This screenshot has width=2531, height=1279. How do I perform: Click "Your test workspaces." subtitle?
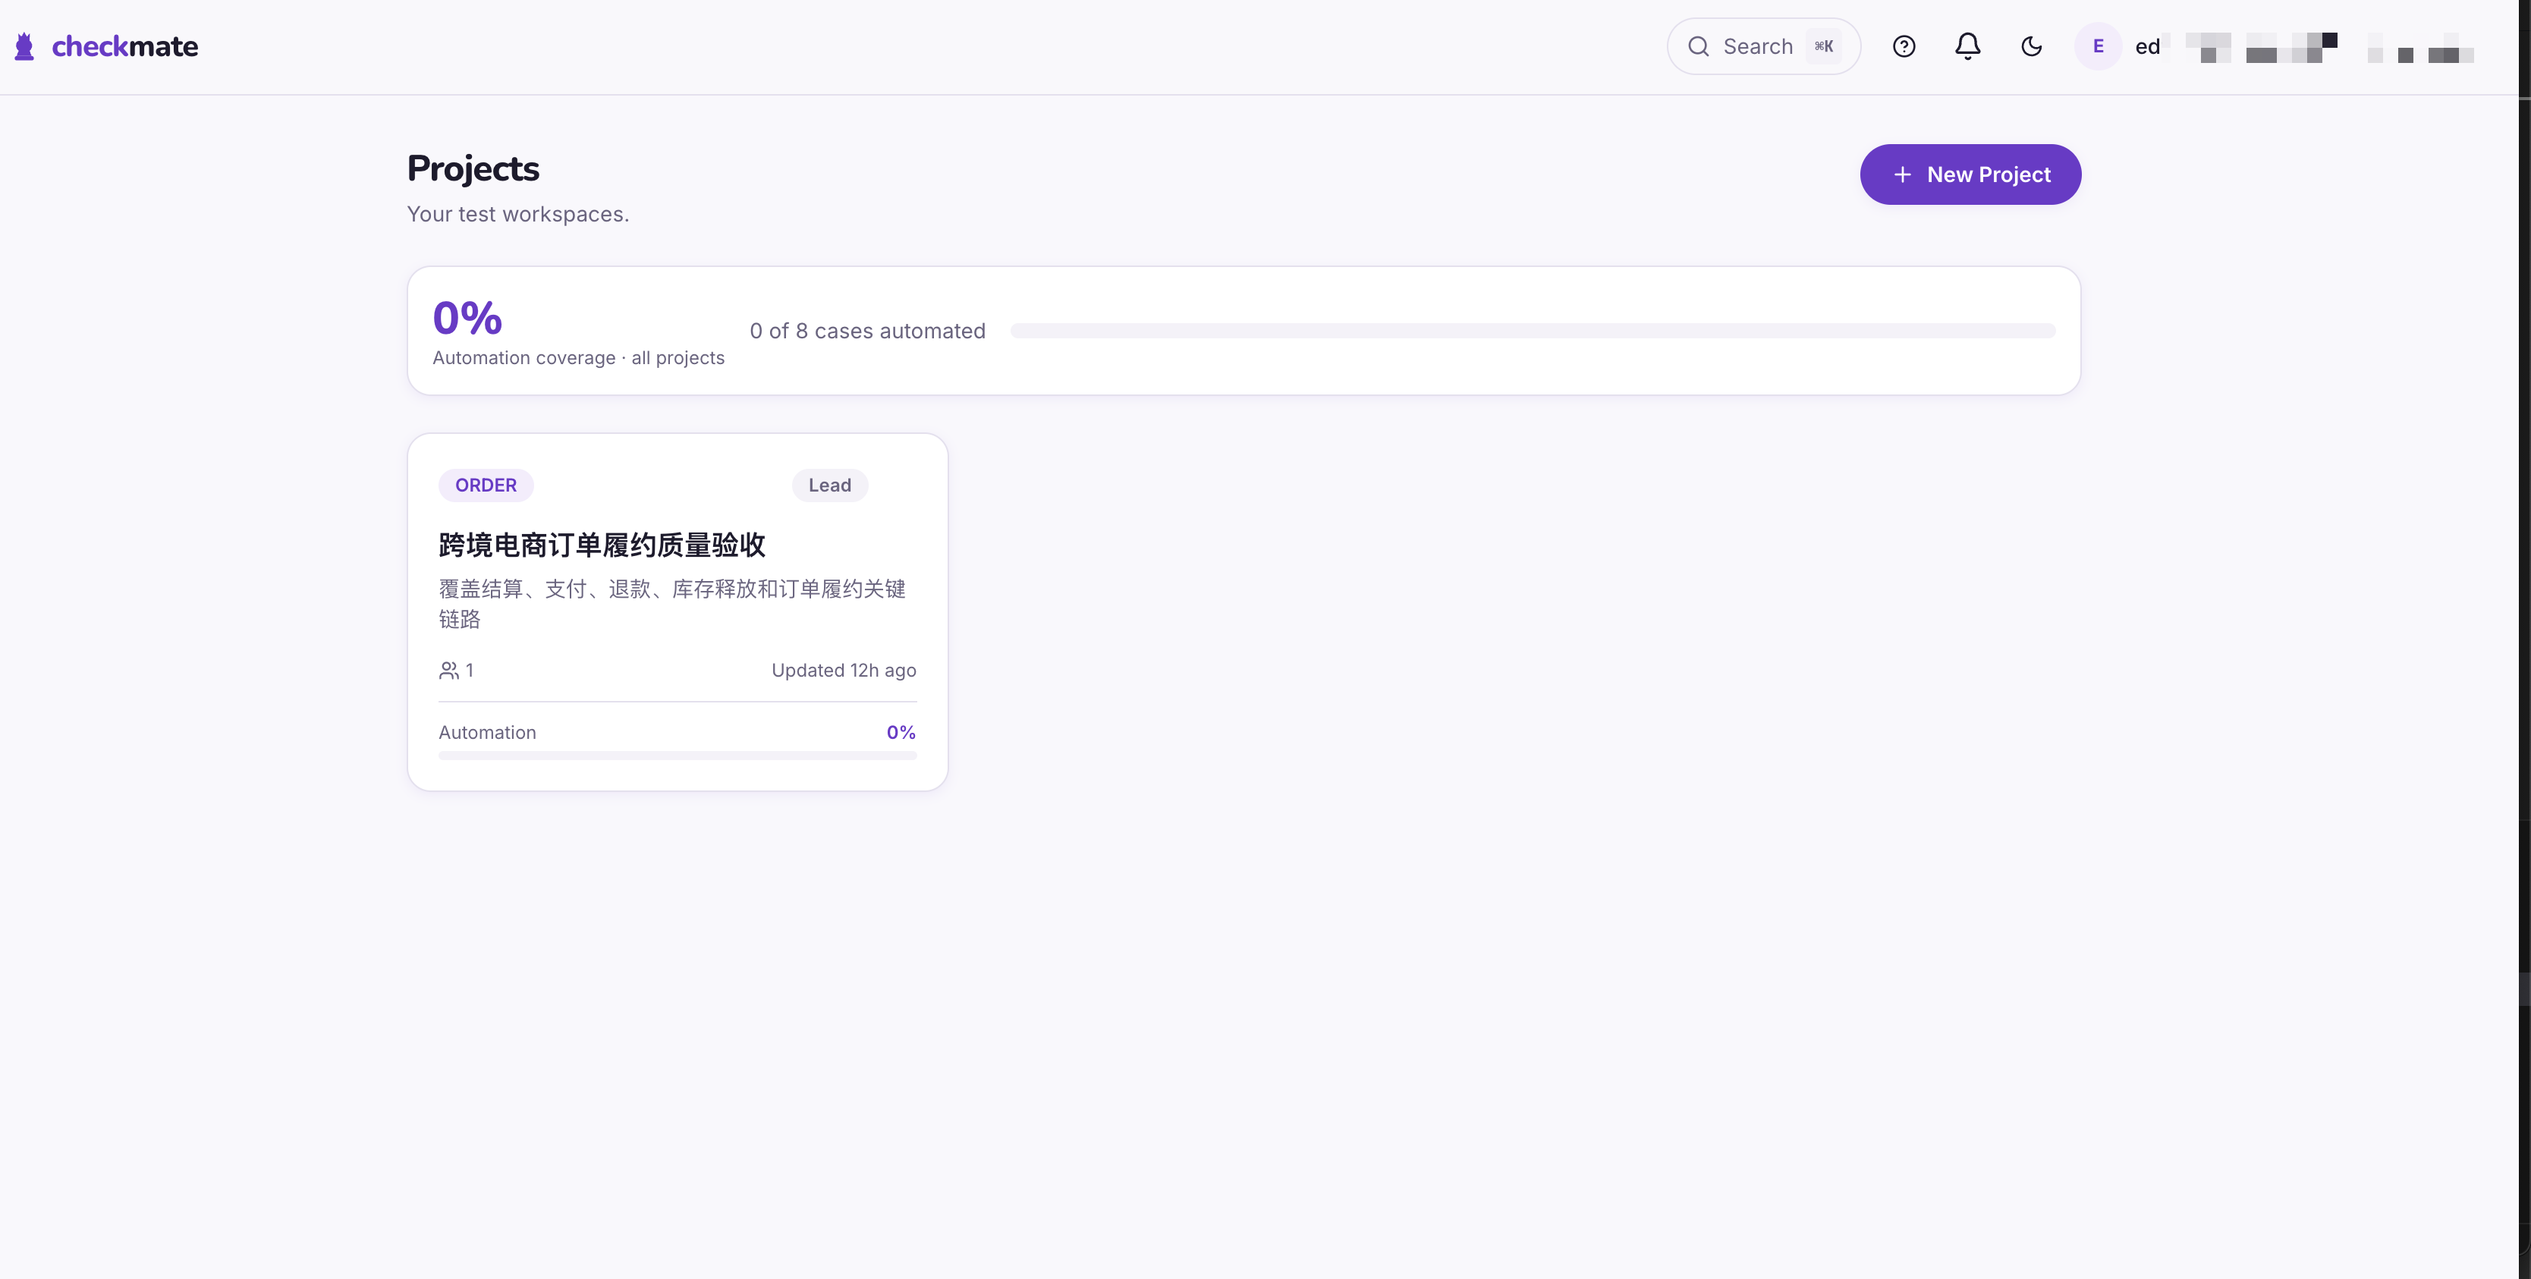517,214
